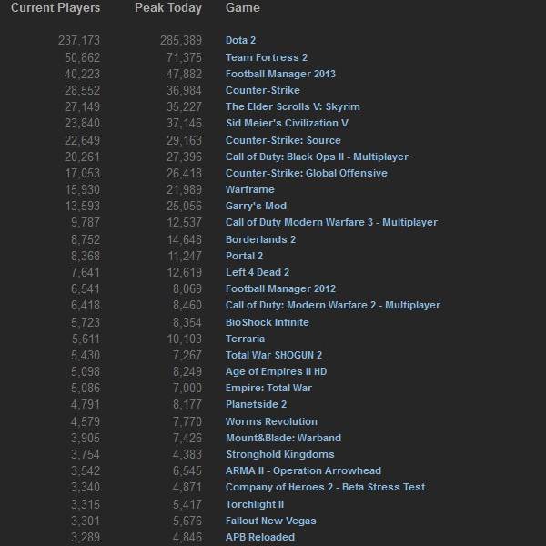This screenshot has height=546, width=546.
Task: Open Total War SHOGUN 2 link
Action: click(274, 355)
